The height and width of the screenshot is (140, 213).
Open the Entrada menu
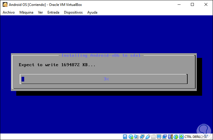[x=53, y=12]
